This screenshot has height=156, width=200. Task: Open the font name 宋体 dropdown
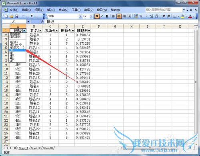click(80, 16)
